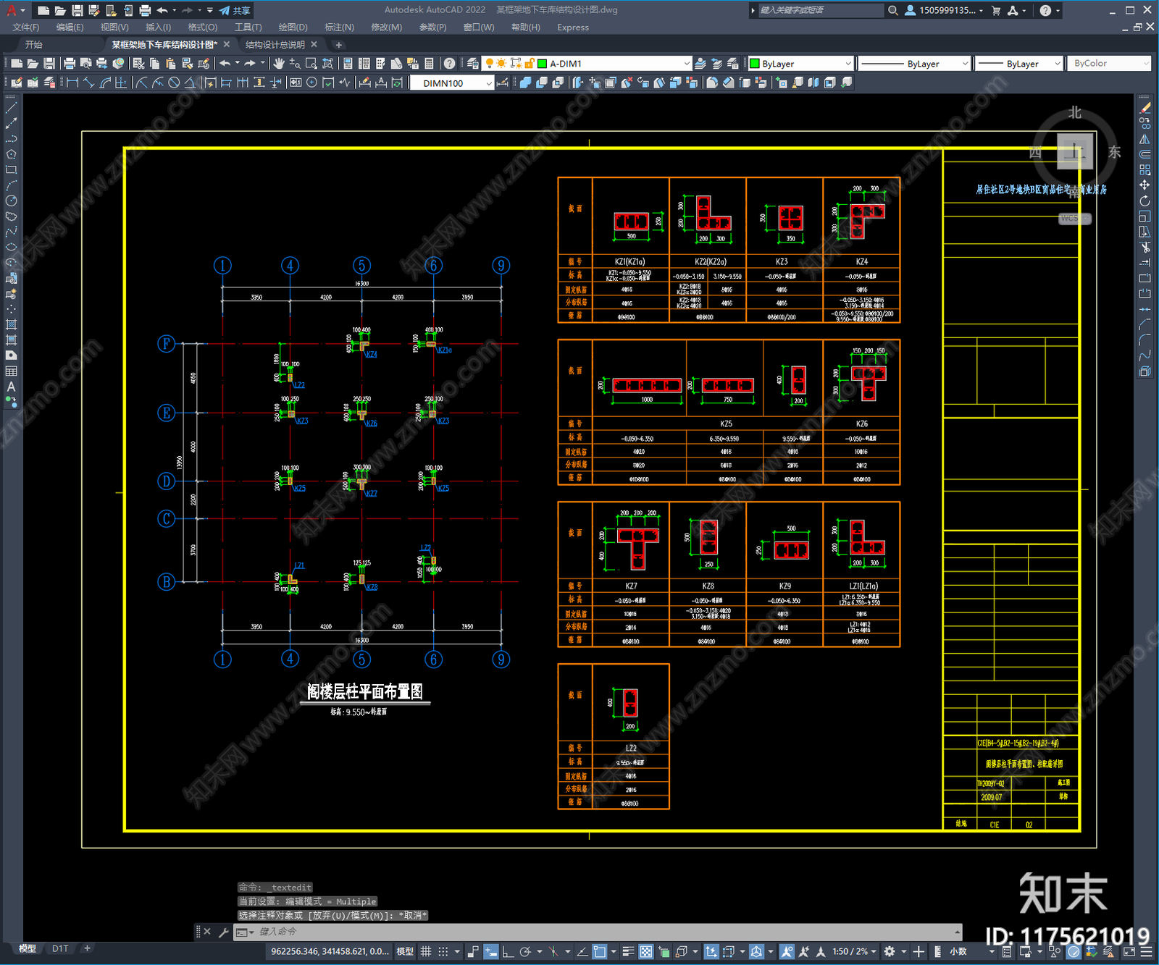1159x965 pixels.
Task: Open the 格式(O) menu
Action: [x=203, y=28]
